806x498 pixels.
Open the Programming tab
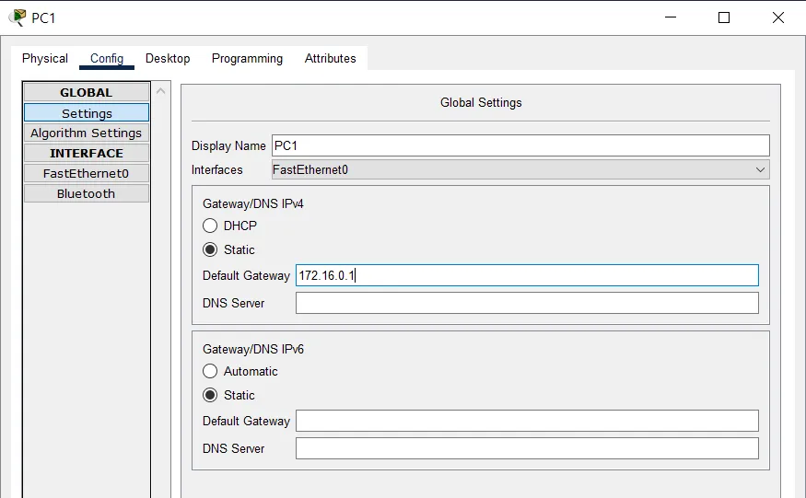click(247, 59)
